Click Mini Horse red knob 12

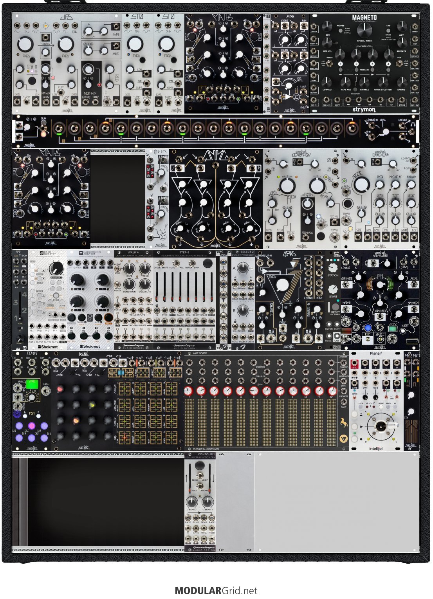[332, 391]
